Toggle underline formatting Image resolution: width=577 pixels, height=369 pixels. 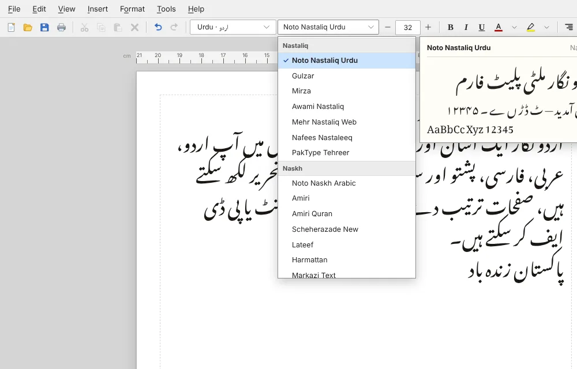481,27
